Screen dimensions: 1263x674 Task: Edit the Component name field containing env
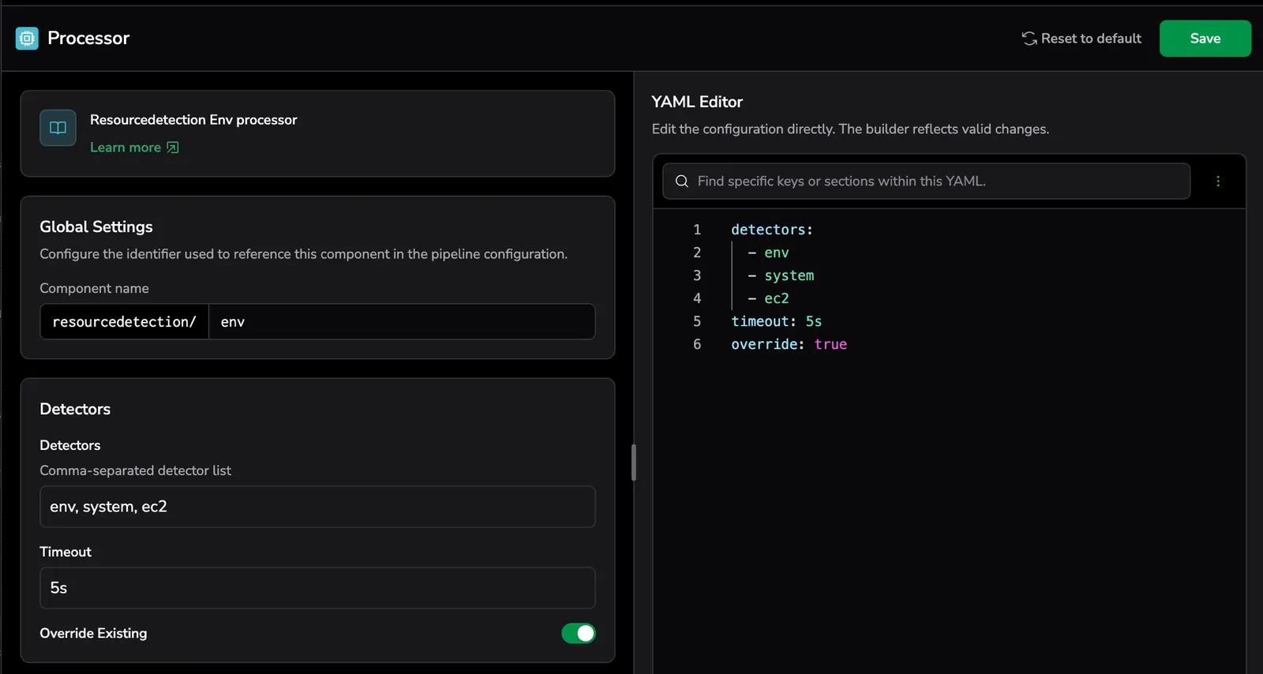pos(402,322)
